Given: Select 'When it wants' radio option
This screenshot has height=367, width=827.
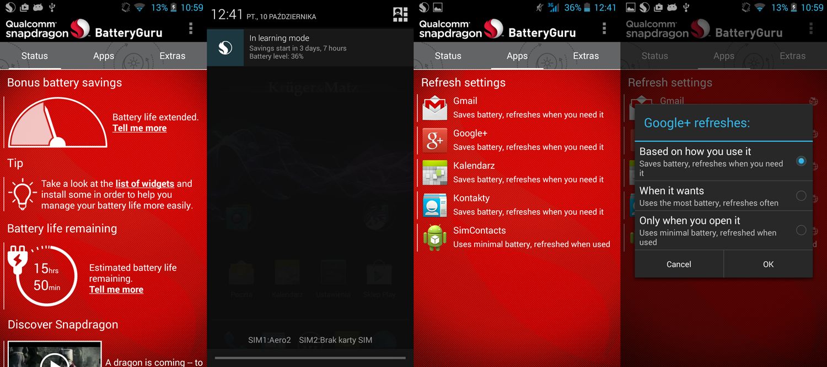Looking at the screenshot, I should point(801,196).
